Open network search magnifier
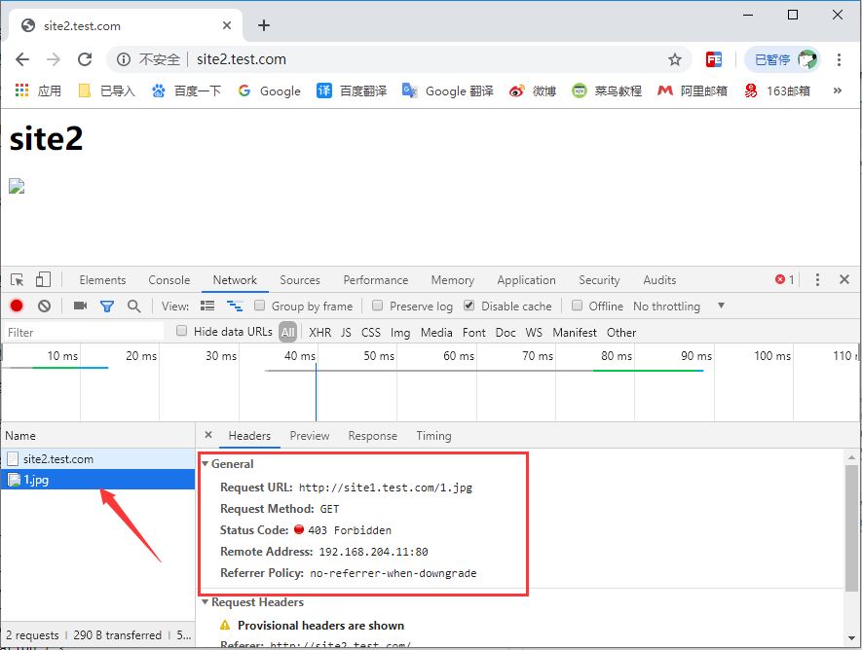The width and height of the screenshot is (862, 650). (133, 307)
